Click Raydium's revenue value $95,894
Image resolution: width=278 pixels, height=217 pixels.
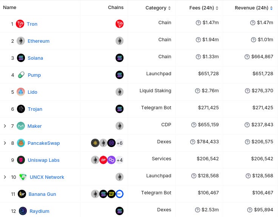pyautogui.click(x=264, y=210)
